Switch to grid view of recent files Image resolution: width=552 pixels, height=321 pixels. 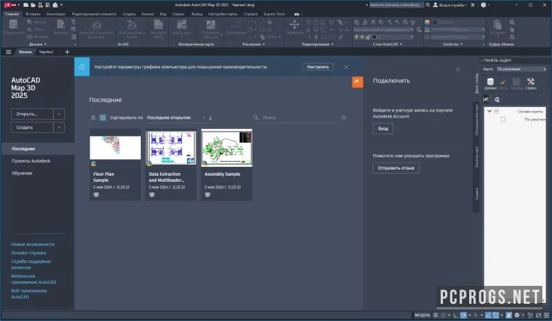click(102, 117)
